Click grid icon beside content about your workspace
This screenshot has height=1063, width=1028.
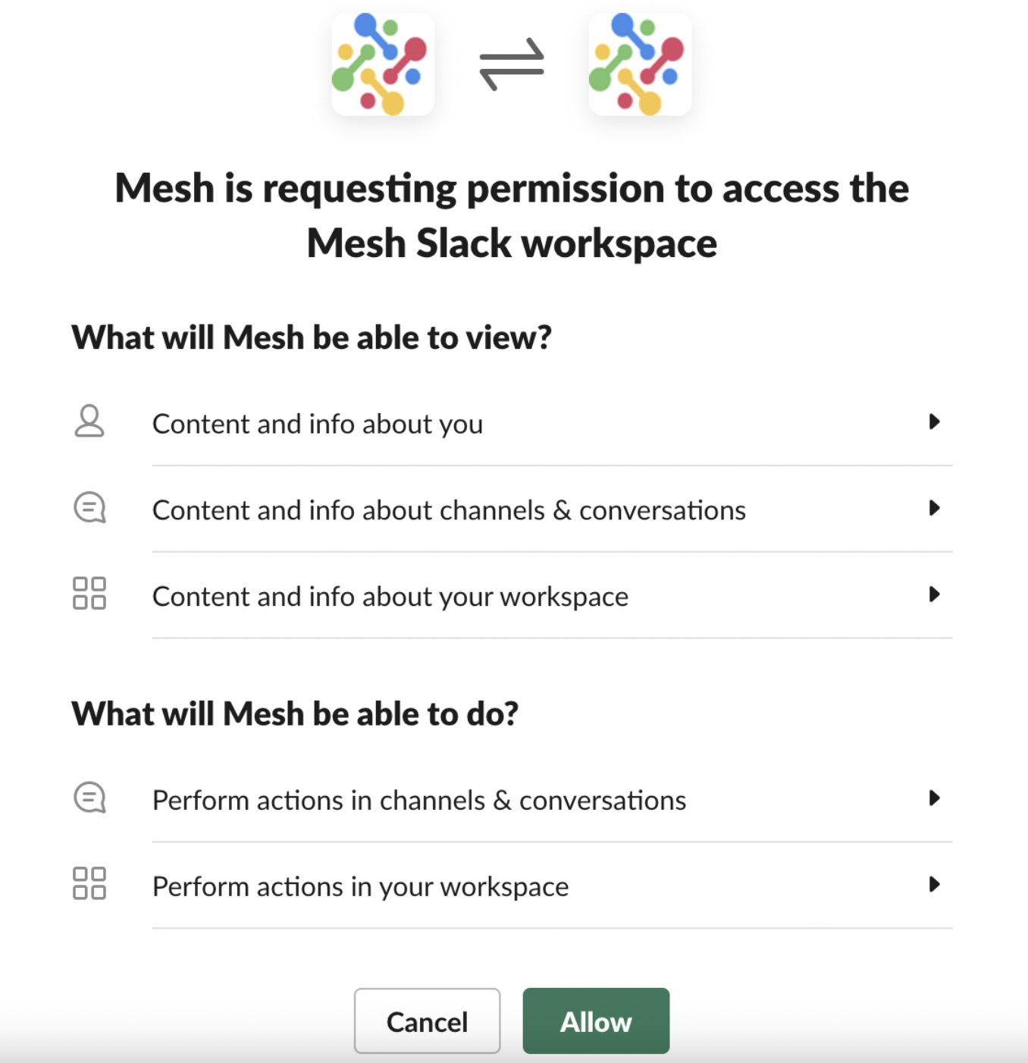(89, 594)
